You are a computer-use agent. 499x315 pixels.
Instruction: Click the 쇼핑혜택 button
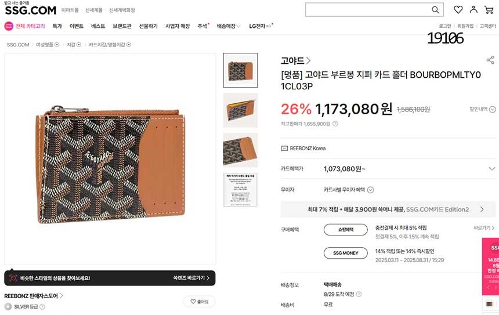pos(346,230)
